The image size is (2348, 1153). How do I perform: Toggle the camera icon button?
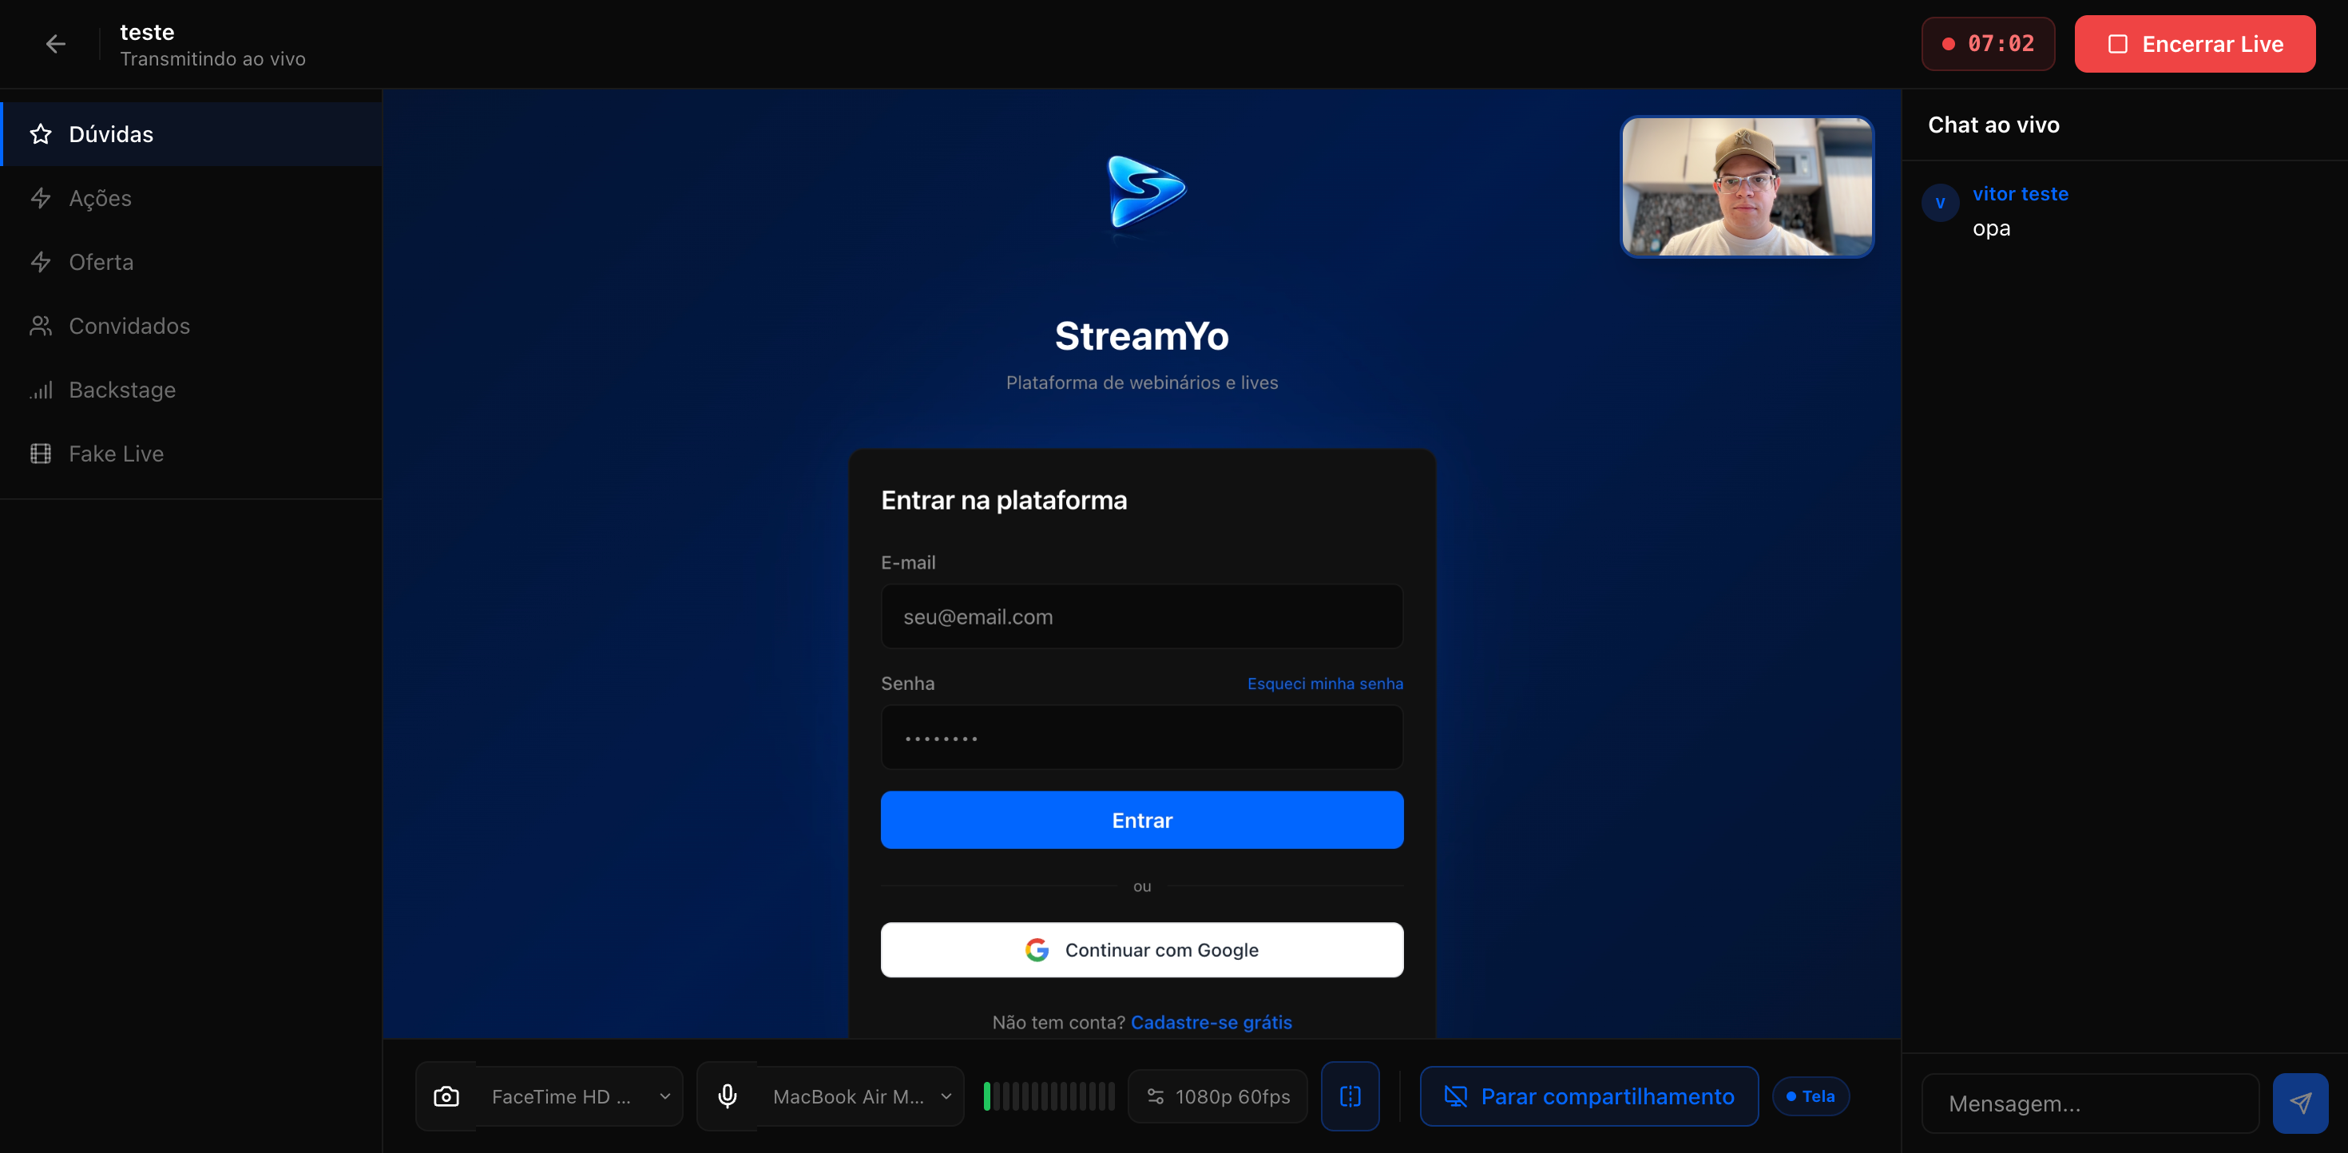pos(446,1096)
